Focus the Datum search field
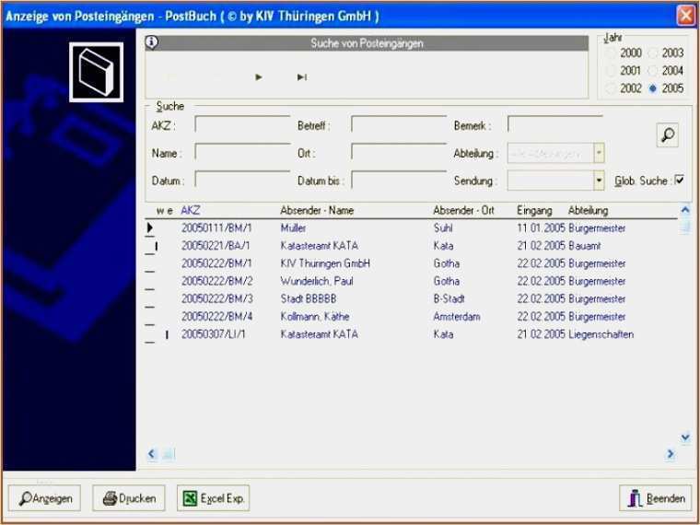The image size is (700, 525). [x=242, y=180]
